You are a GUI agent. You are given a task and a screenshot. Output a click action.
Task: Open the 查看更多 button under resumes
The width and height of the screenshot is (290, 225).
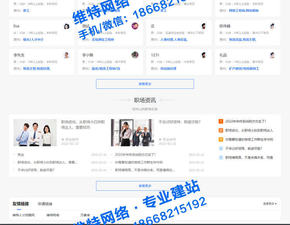pos(145,84)
